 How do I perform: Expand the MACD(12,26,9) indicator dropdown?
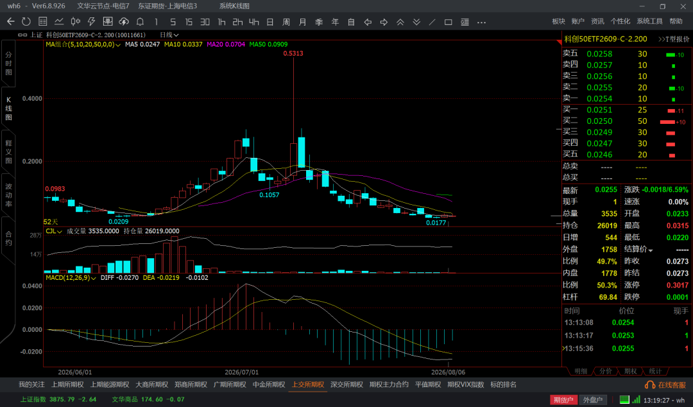tap(93, 278)
